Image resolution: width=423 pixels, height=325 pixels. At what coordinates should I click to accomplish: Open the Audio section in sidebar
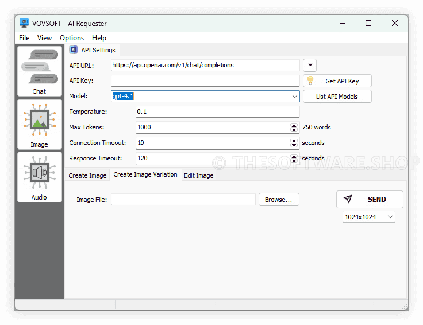click(40, 177)
